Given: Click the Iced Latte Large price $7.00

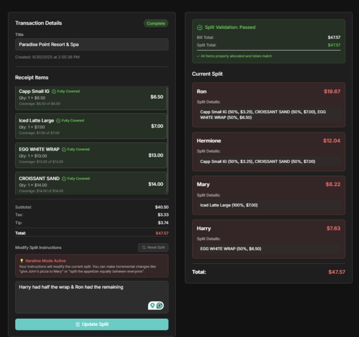Looking at the screenshot, I should 157,126.
